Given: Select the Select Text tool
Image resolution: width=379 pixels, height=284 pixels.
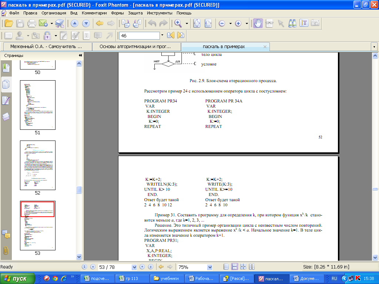Looking at the screenshot, I should click(x=304, y=23).
